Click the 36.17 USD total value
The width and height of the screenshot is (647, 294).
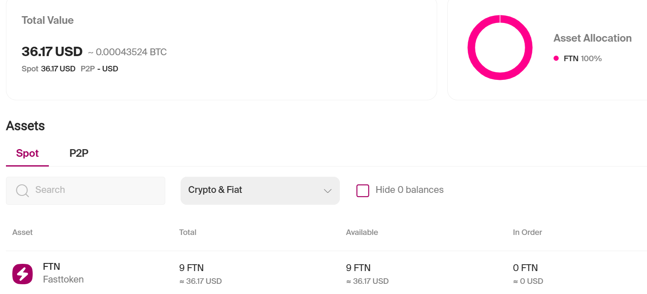[x=52, y=52]
